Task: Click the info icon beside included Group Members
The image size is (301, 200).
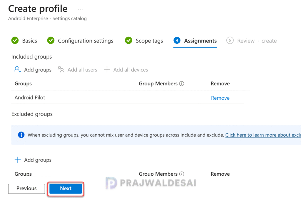Action: click(182, 84)
